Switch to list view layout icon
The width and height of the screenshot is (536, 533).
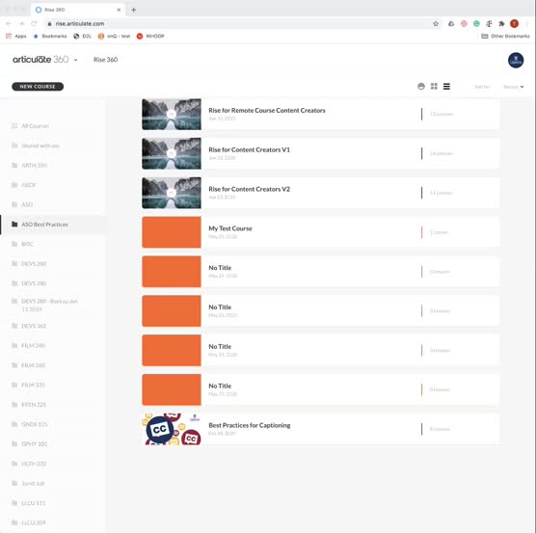[x=446, y=87]
